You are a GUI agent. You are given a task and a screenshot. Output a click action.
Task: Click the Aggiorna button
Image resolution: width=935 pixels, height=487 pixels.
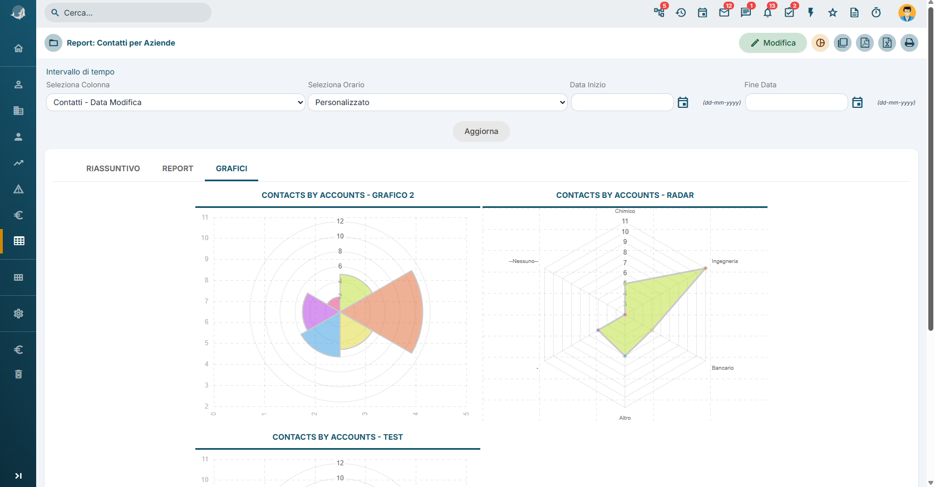(x=481, y=131)
